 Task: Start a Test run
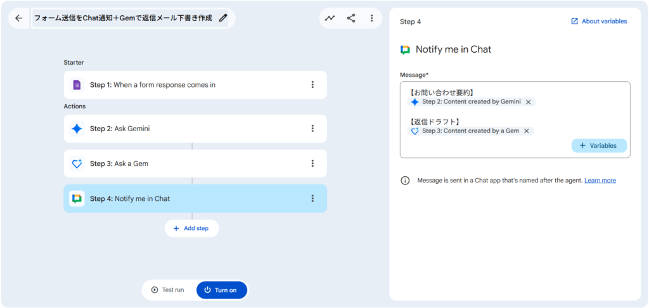168,290
